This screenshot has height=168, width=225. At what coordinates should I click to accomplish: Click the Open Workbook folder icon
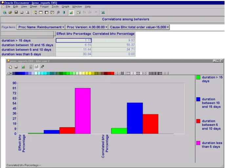click(x=10, y=12)
